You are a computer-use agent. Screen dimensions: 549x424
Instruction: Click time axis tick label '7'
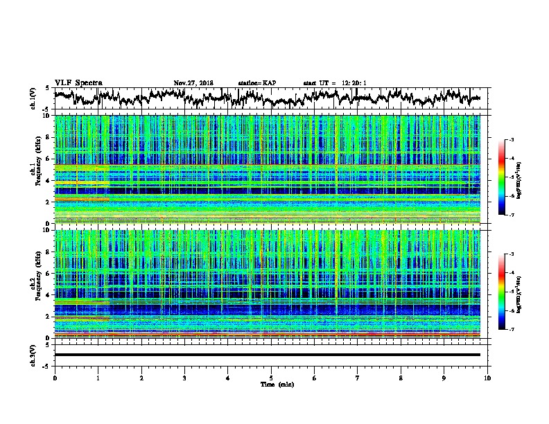point(358,378)
